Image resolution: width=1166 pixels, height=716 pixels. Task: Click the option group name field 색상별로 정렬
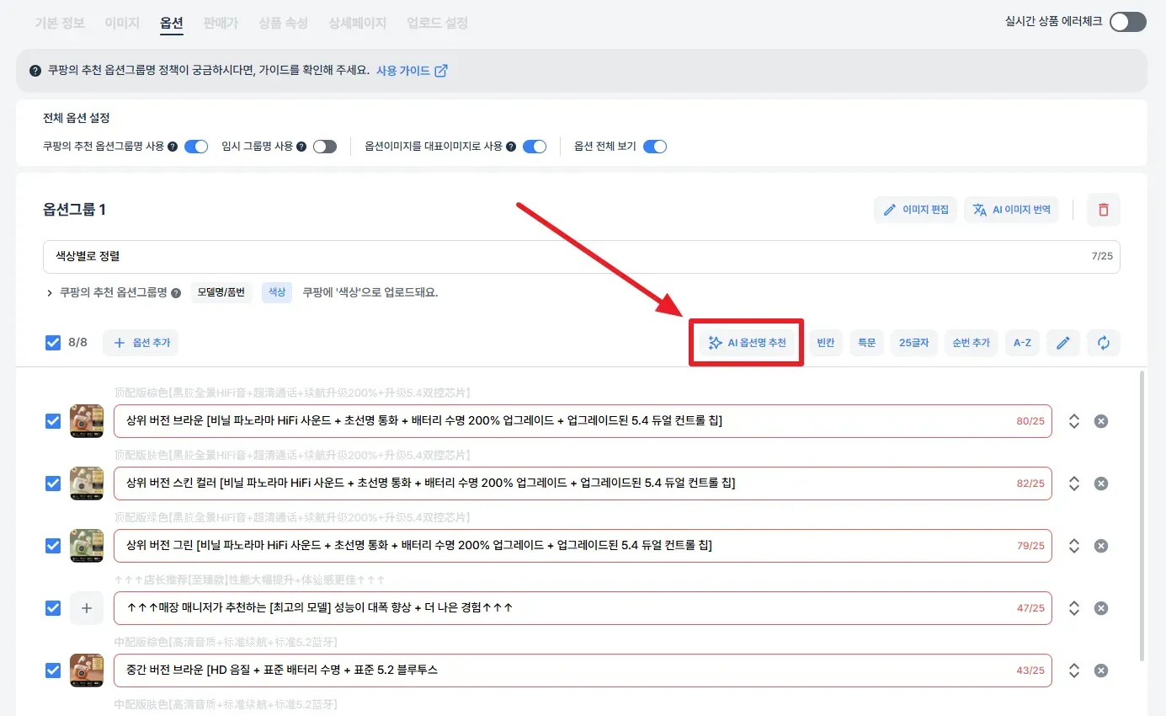581,256
